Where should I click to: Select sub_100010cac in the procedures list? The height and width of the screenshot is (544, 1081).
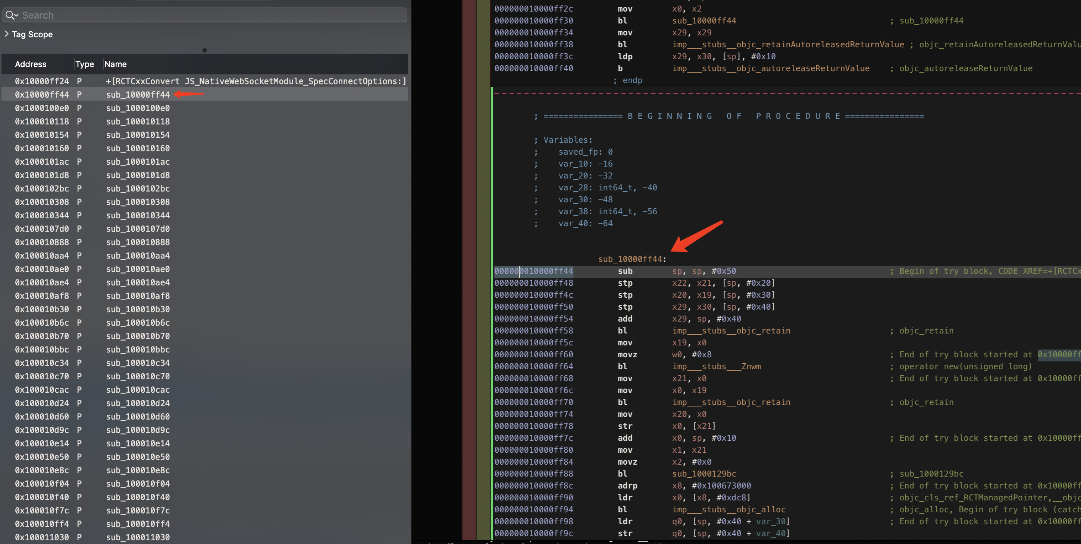click(x=204, y=389)
